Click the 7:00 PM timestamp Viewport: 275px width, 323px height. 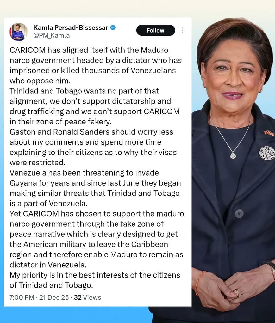tap(22, 297)
